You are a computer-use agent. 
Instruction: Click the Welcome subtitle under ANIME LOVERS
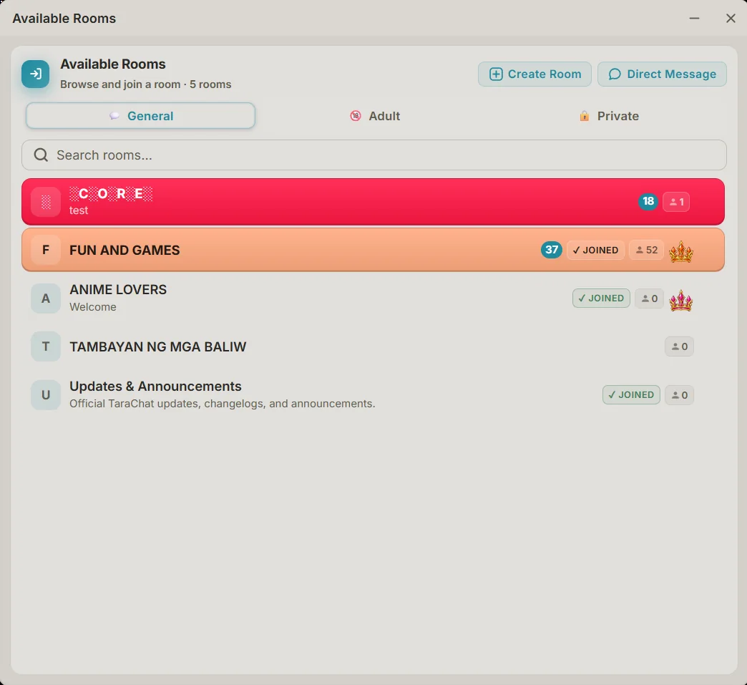click(x=93, y=307)
